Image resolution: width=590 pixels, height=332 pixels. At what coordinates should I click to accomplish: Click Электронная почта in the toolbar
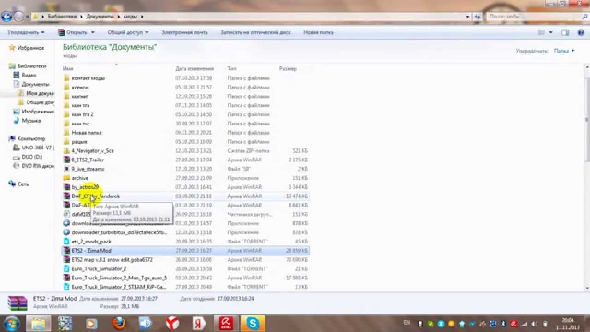tap(184, 32)
